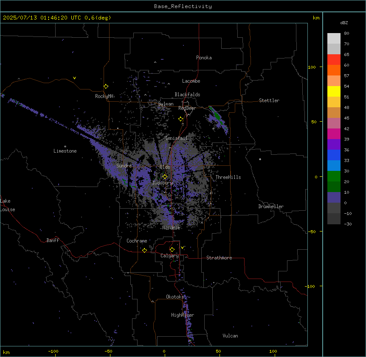
Task: Click the yellow V marker northeast of Calgary
Action: pyautogui.click(x=182, y=248)
